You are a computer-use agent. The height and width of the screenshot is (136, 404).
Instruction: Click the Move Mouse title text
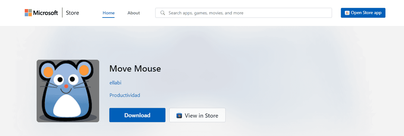pos(135,68)
